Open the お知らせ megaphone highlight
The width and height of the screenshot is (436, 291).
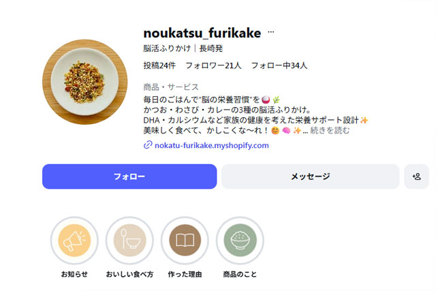click(x=74, y=240)
